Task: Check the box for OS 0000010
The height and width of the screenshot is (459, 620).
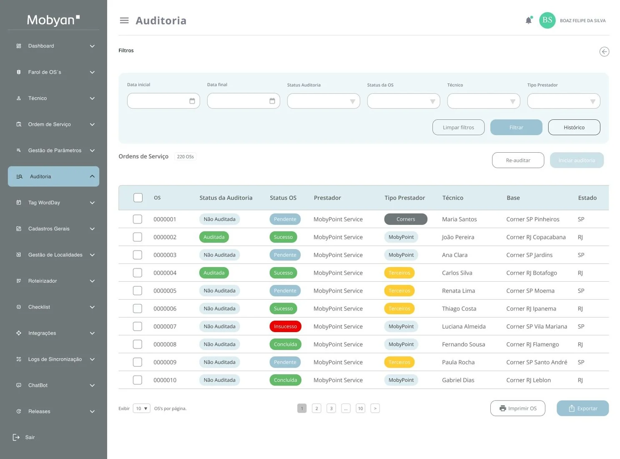Action: click(x=138, y=380)
